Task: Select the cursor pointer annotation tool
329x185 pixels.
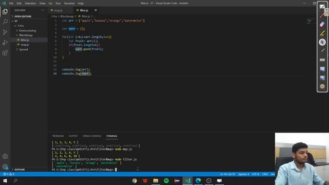Action: point(322,42)
